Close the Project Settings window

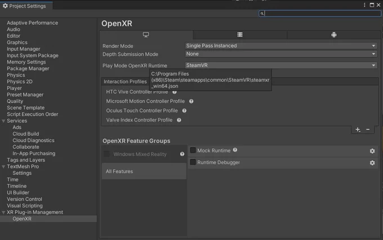click(378, 5)
